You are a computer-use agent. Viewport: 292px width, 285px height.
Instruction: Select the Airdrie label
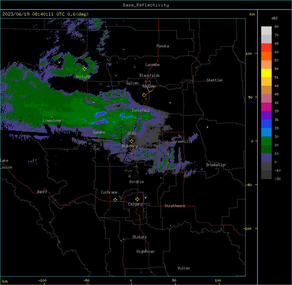[x=137, y=182]
